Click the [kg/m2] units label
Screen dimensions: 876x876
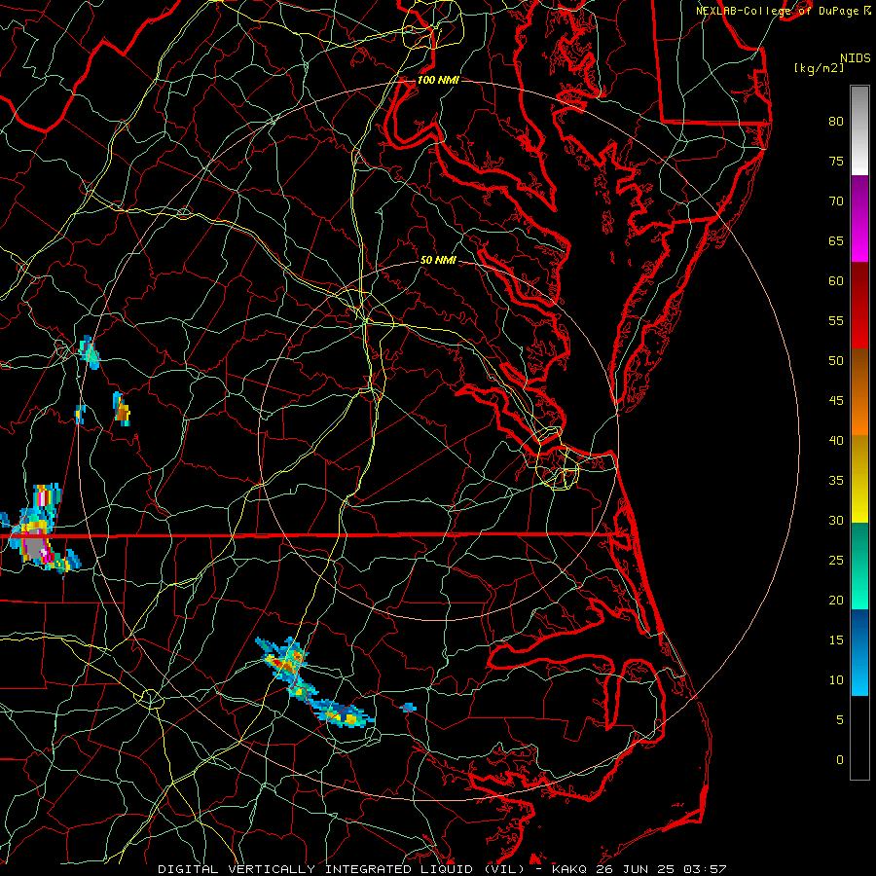[x=819, y=68]
